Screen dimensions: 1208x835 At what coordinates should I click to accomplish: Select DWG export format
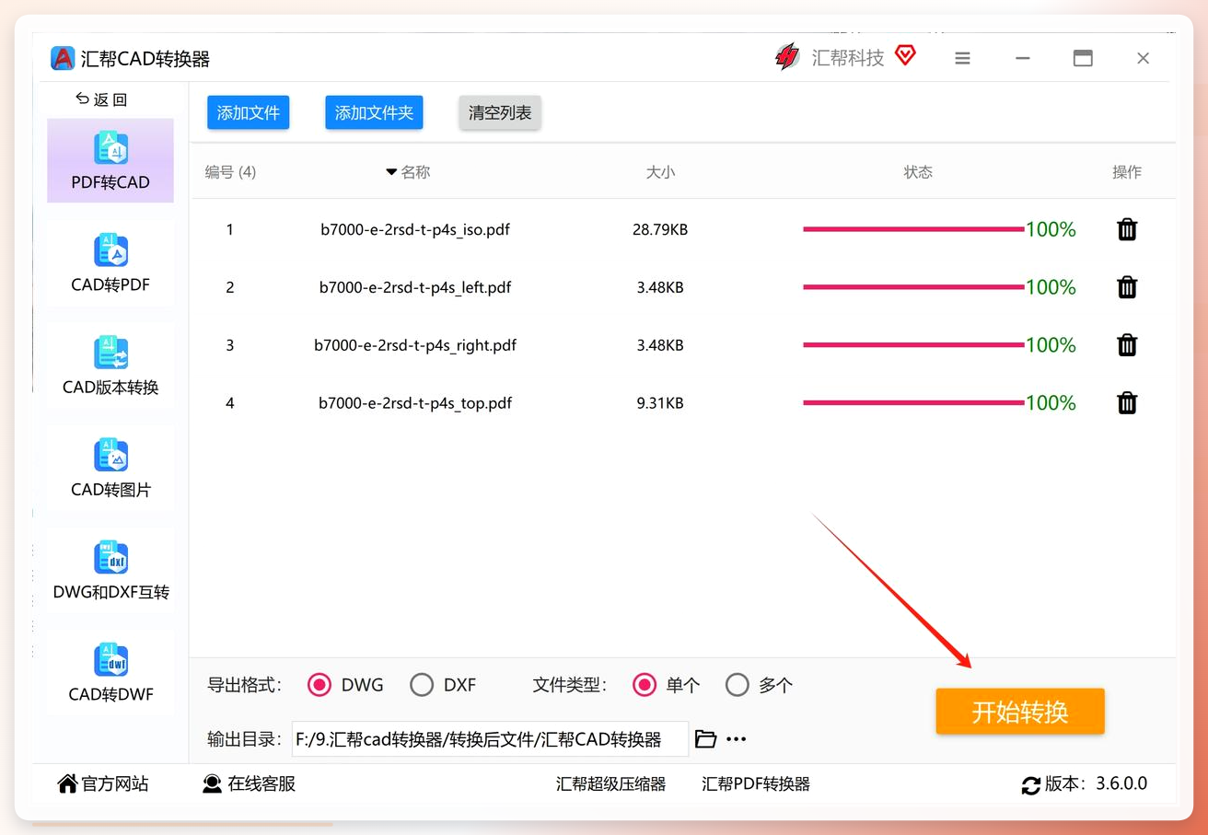[319, 685]
